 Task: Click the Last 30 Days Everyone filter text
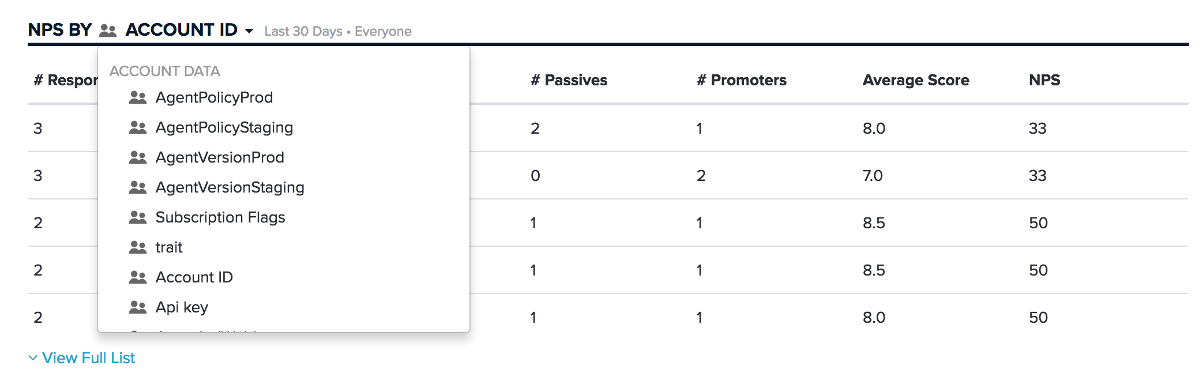338,31
